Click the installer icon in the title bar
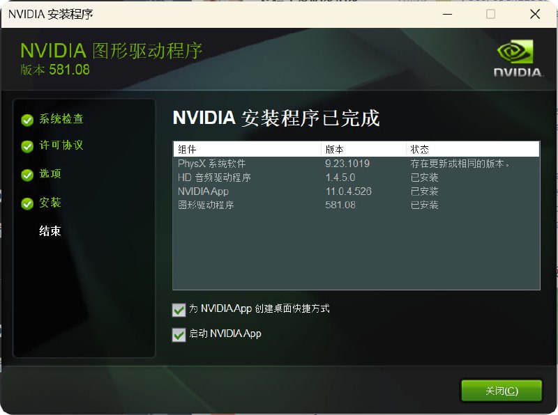Viewport: 558px width, 415px height. point(11,14)
